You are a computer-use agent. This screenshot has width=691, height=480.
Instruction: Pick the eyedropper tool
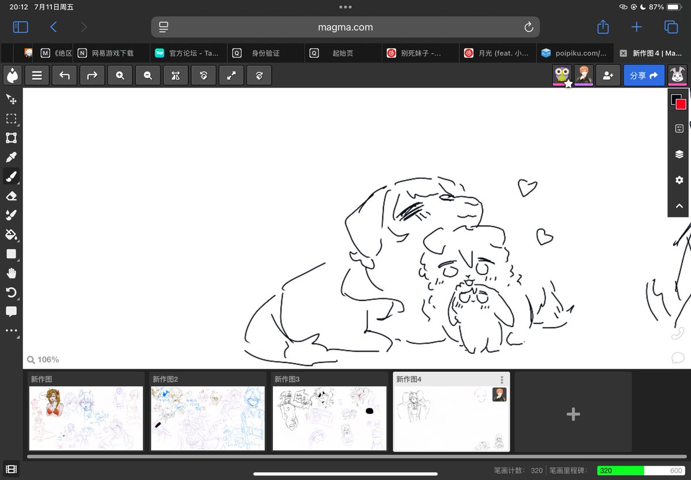(11, 157)
